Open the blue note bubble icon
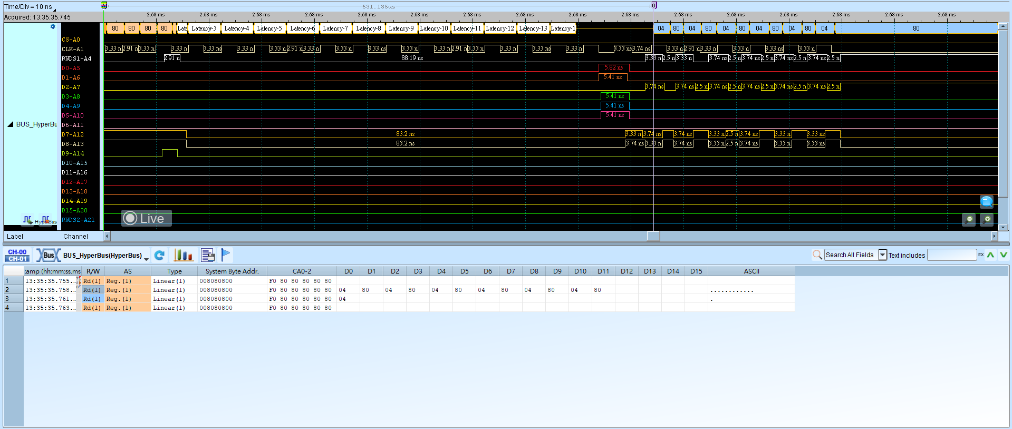The width and height of the screenshot is (1012, 429). [987, 201]
